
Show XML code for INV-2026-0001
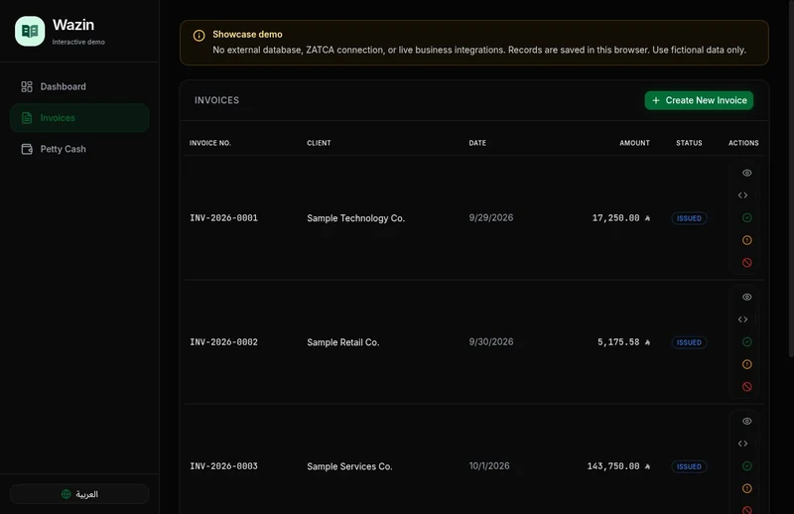(742, 194)
